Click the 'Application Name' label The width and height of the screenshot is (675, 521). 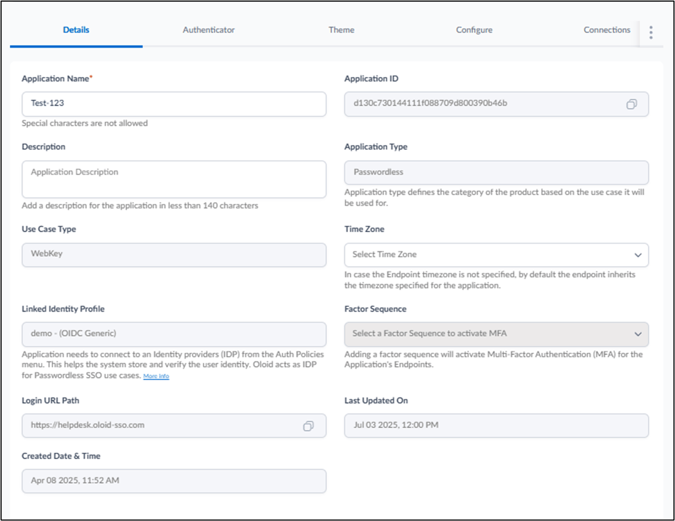coord(57,78)
